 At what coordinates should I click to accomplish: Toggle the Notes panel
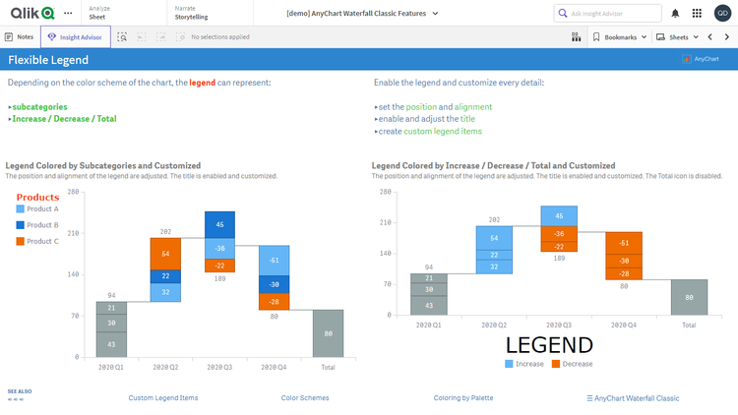pyautogui.click(x=19, y=36)
